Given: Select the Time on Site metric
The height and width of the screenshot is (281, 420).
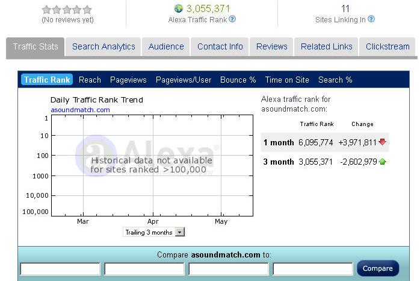Looking at the screenshot, I should pyautogui.click(x=287, y=80).
